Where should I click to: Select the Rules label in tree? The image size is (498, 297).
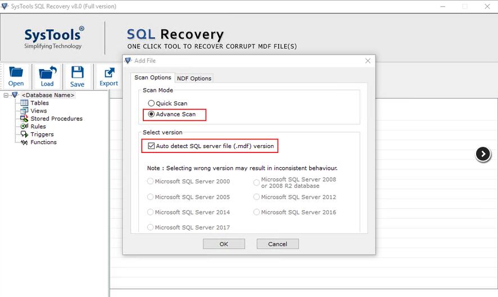(38, 126)
